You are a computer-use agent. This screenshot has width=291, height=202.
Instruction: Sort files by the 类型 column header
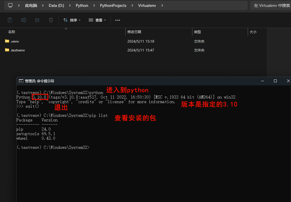(x=198, y=32)
